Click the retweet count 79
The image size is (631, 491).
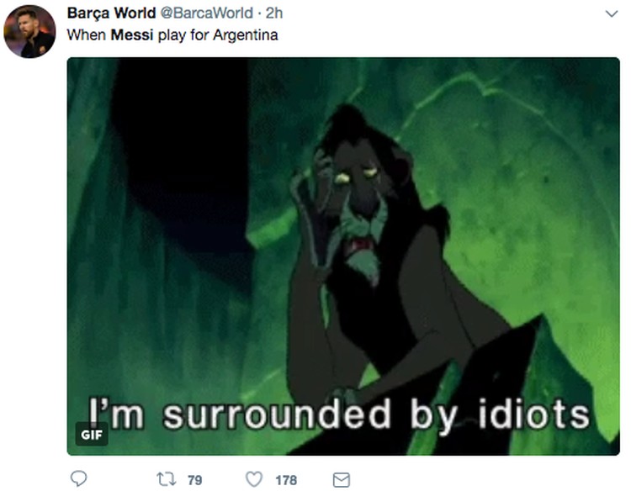pyautogui.click(x=195, y=480)
